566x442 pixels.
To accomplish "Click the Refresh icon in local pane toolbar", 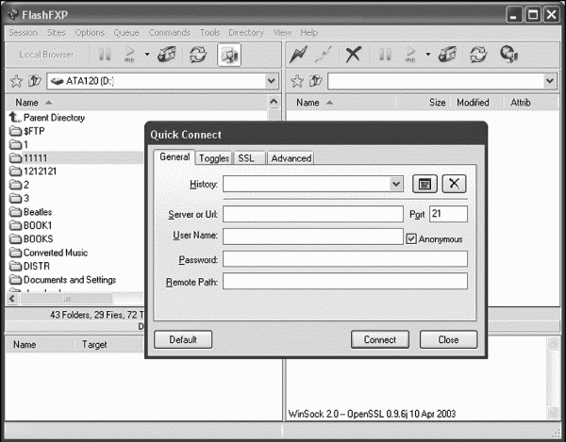I will coord(199,55).
